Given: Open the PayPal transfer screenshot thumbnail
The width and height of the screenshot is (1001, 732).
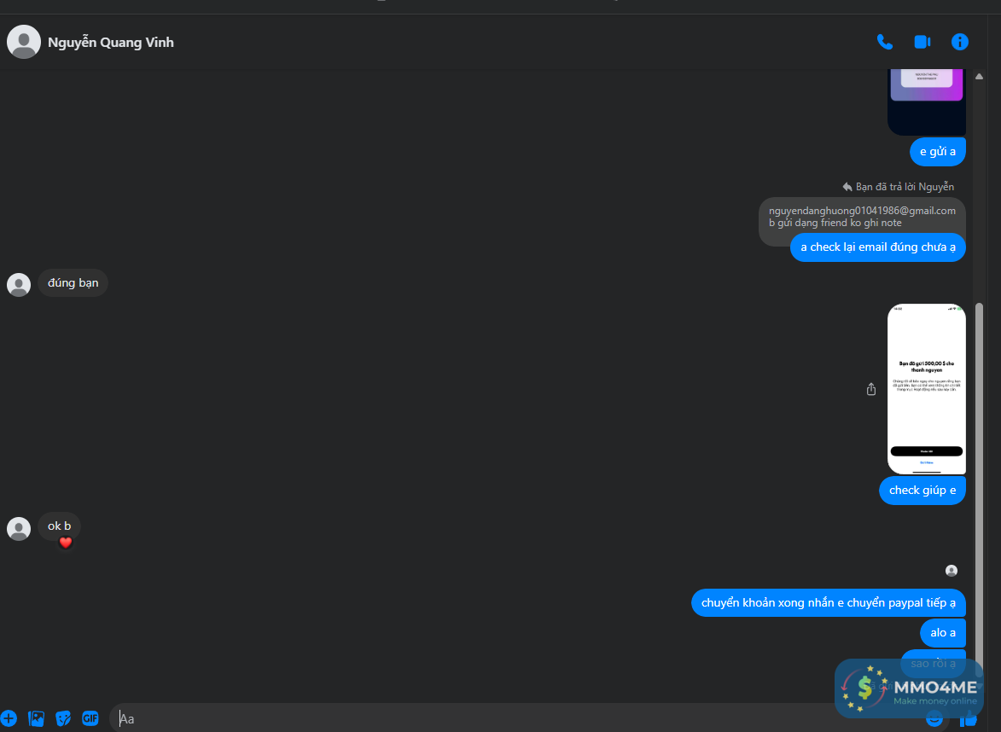Looking at the screenshot, I should click(x=926, y=389).
